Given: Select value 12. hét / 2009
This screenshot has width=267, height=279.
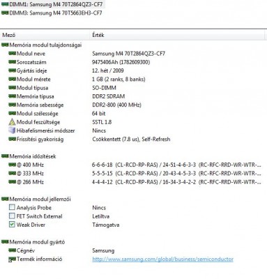Looking at the screenshot, I should tap(108, 70).
